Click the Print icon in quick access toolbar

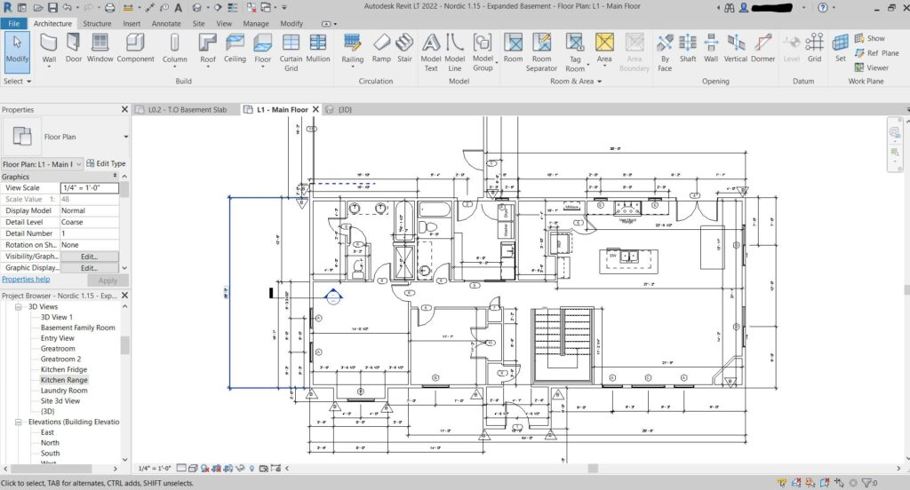coord(109,7)
